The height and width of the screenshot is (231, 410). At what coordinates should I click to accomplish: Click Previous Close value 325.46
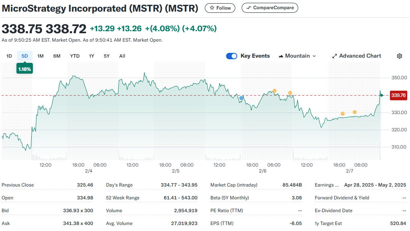point(85,185)
